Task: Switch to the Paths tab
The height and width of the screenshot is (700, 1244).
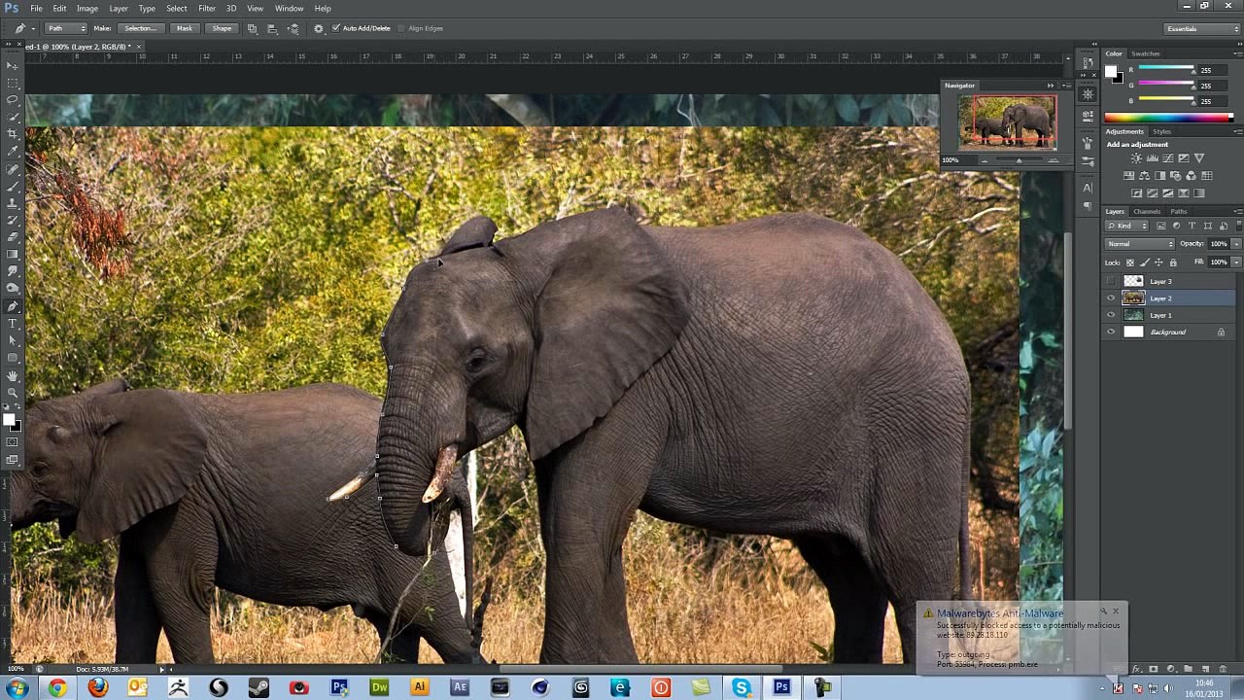Action: (1178, 211)
